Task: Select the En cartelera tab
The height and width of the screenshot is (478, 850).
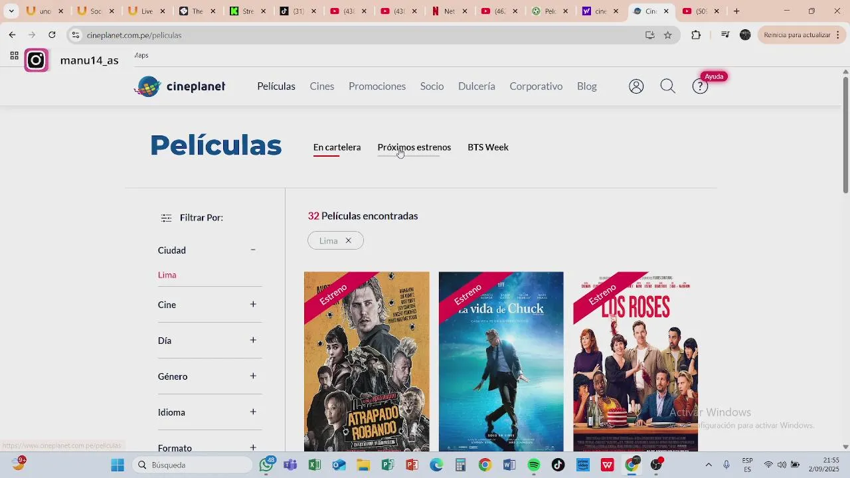Action: pyautogui.click(x=337, y=147)
